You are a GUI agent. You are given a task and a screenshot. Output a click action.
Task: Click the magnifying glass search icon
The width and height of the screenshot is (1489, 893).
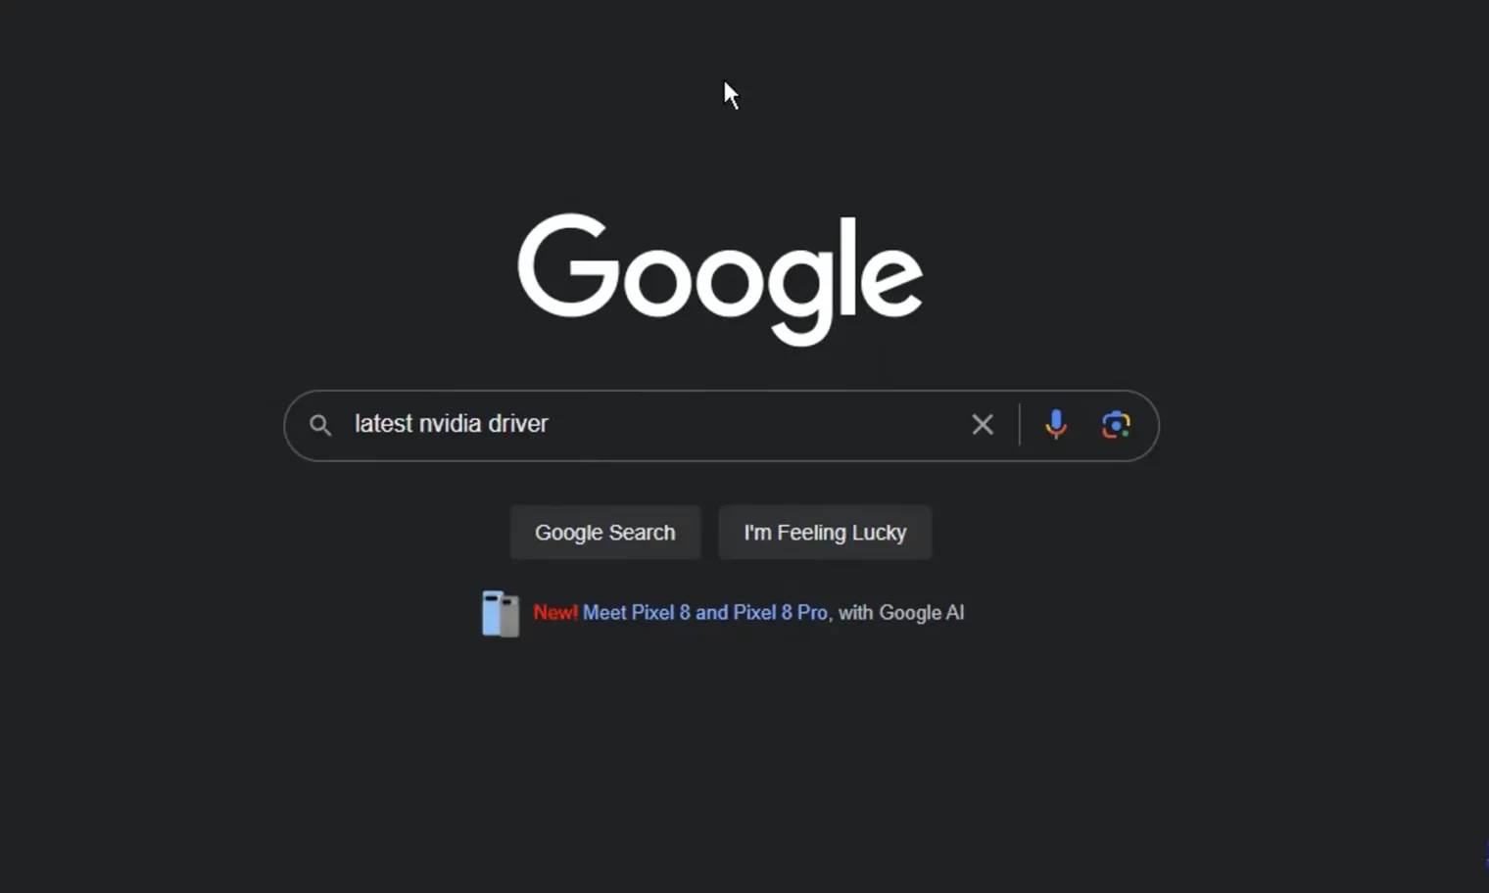coord(320,425)
